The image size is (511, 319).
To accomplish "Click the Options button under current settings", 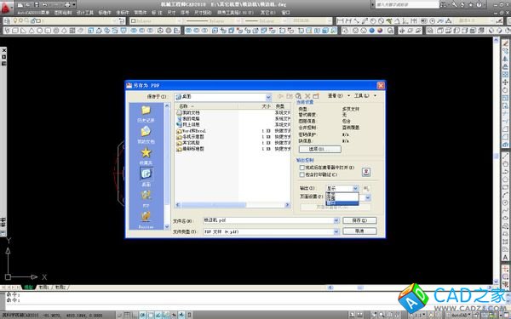I will pyautogui.click(x=320, y=149).
